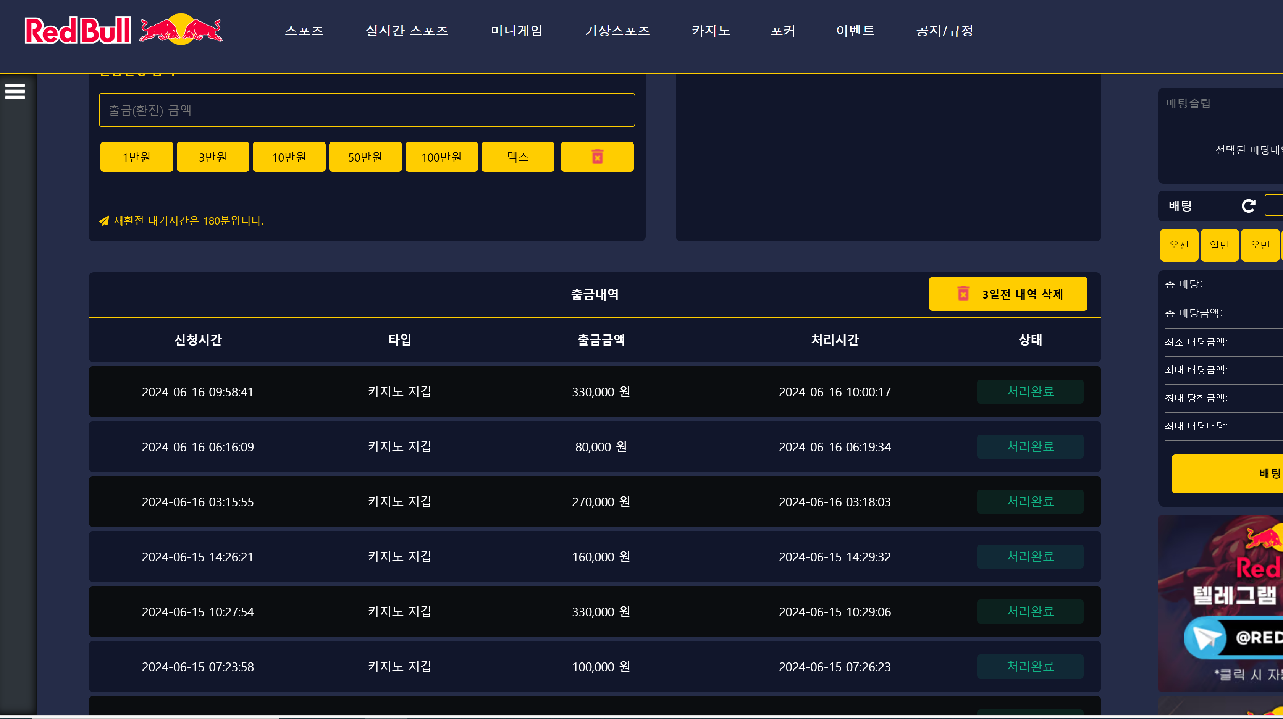Delete history with 3일전 내역 삭제

(x=1008, y=294)
